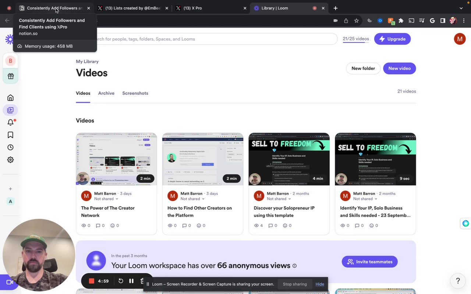Open the browser Extensions puzzle icon
Screen dimensions: 471x294
point(401,21)
